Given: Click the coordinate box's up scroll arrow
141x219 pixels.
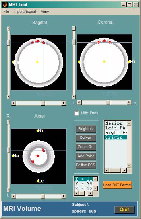Looking at the screenshot, I should [95, 179].
